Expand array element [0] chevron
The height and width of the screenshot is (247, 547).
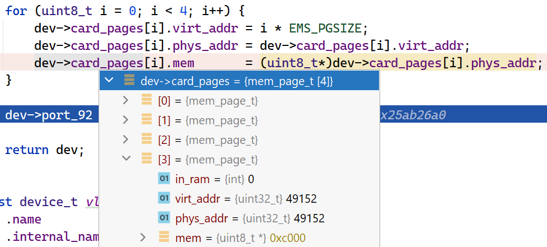pyautogui.click(x=126, y=101)
